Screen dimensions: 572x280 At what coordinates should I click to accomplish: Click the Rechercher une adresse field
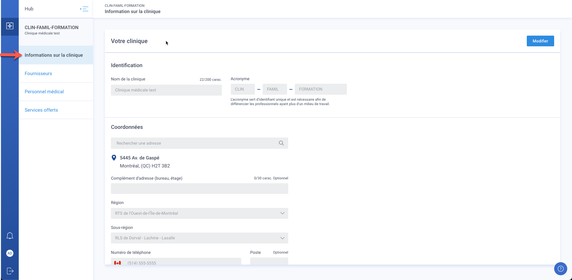coord(200,143)
